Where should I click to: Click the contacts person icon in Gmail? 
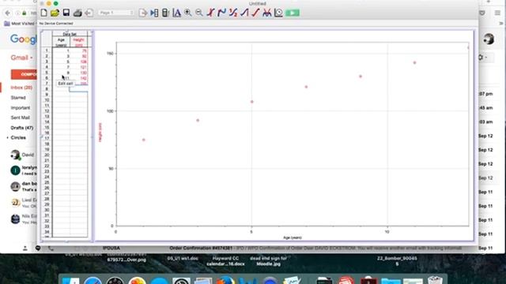[25, 248]
